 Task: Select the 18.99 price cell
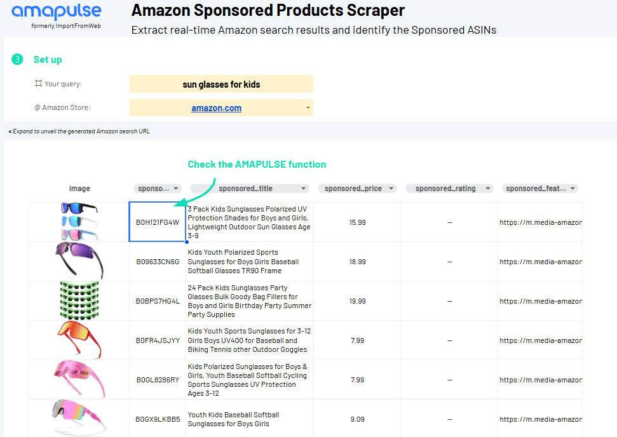pos(357,262)
